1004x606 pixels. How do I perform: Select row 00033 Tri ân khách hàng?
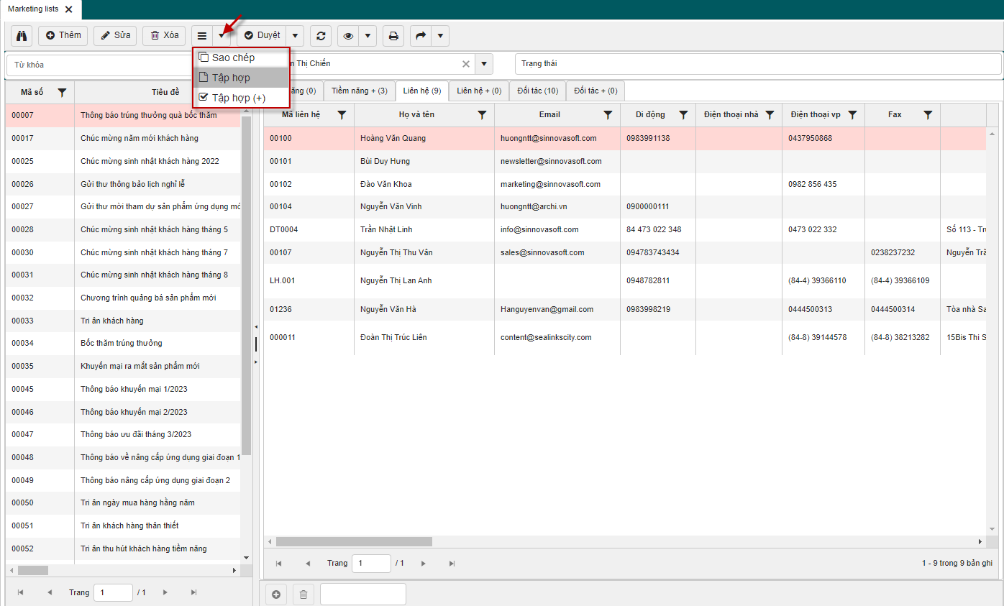pos(123,321)
